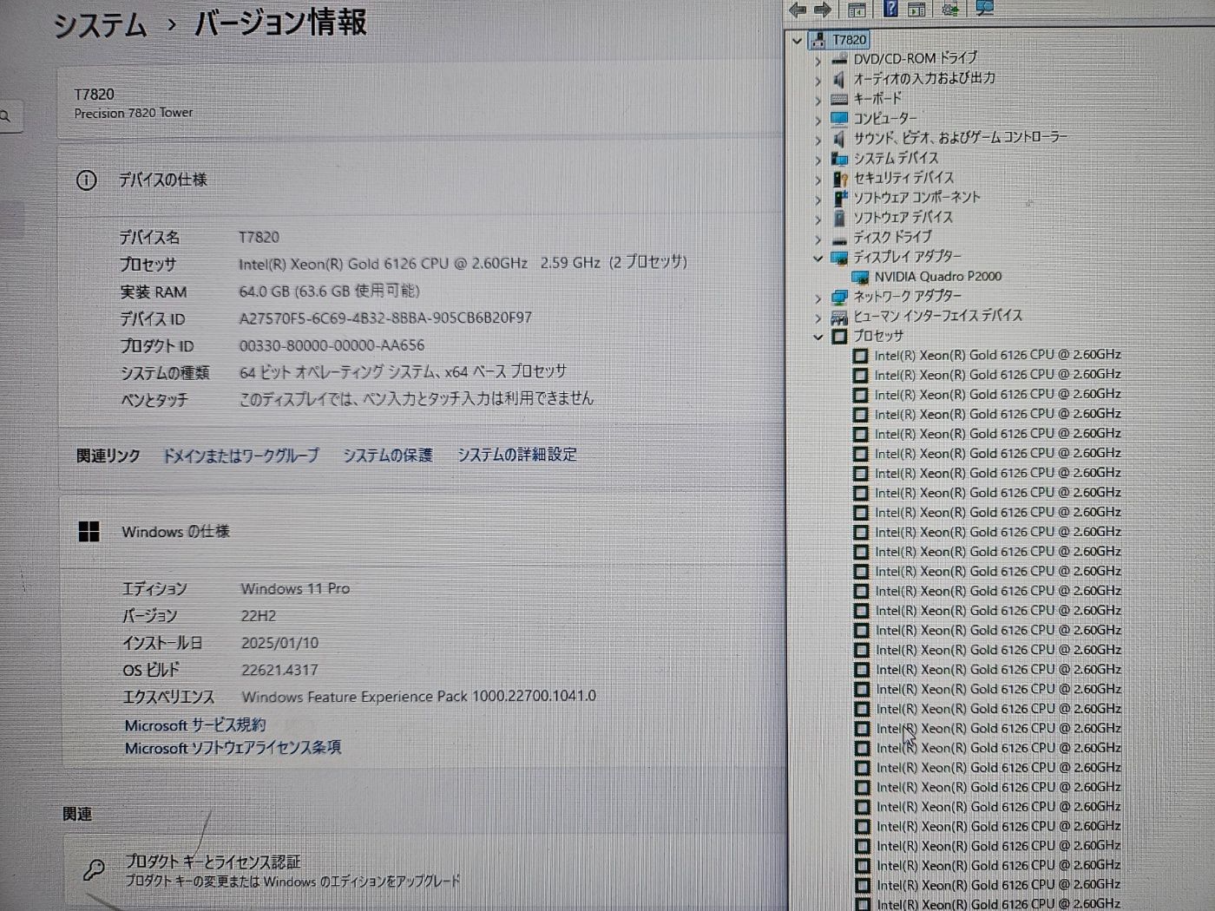Click the Windows 11 Pro edition value
This screenshot has height=911, width=1215.
[295, 589]
